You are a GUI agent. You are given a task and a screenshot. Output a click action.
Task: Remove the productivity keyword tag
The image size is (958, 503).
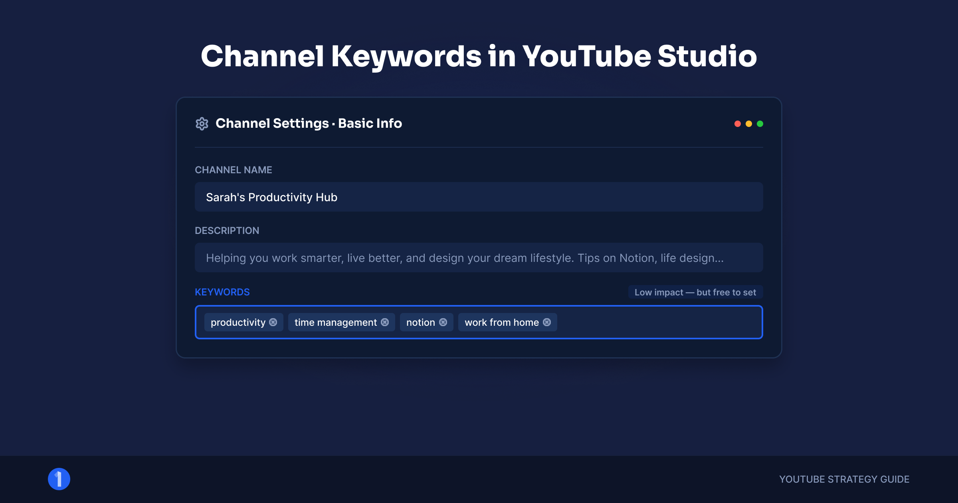(x=273, y=322)
